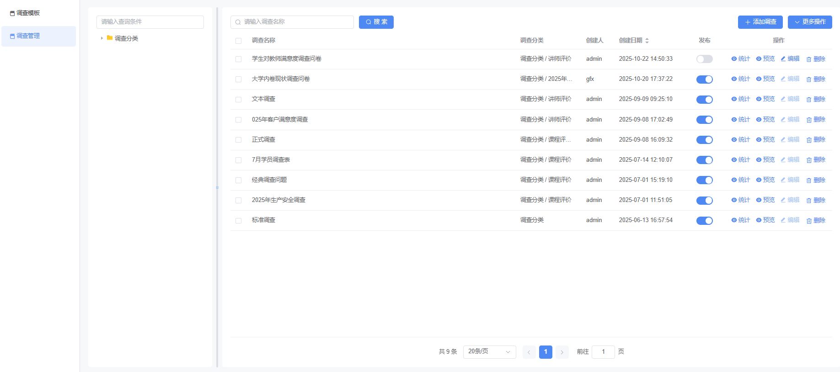The height and width of the screenshot is (372, 840).
Task: Delete the 2025年生产安全调查 survey
Action: click(816, 200)
